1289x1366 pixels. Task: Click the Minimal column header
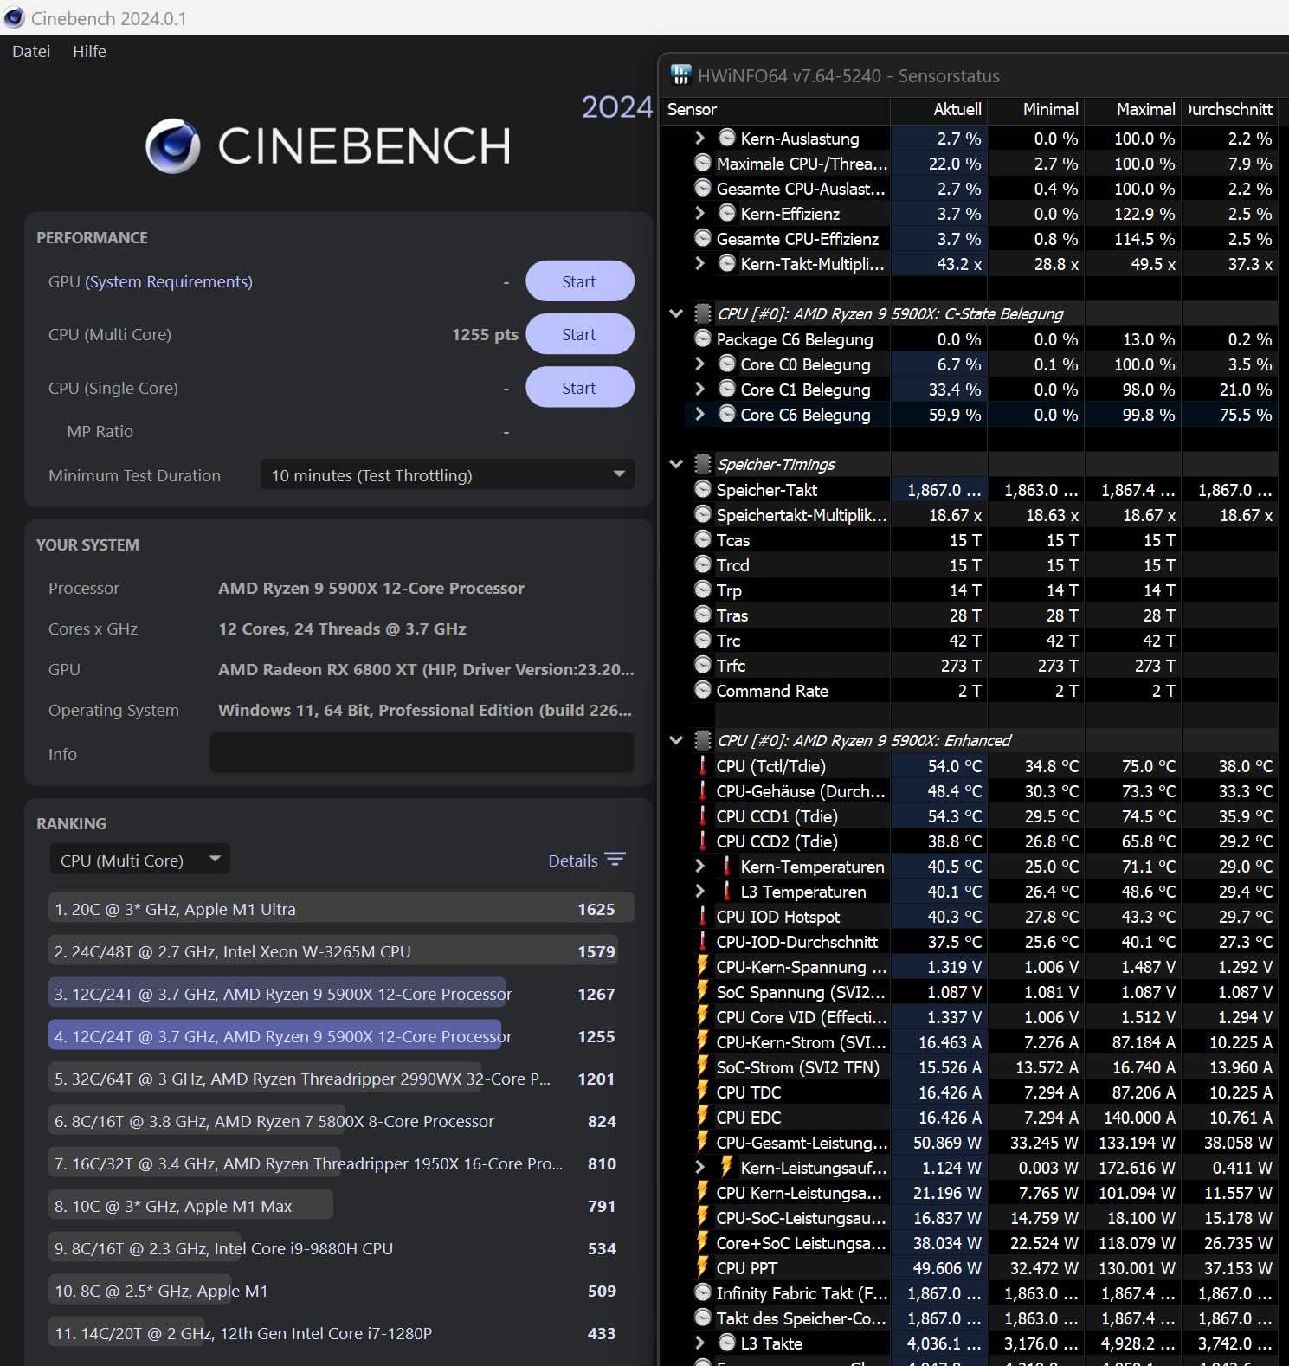1036,110
